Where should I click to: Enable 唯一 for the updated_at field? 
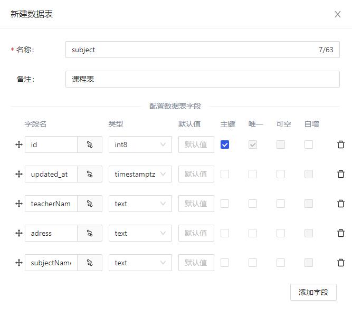[253, 174]
